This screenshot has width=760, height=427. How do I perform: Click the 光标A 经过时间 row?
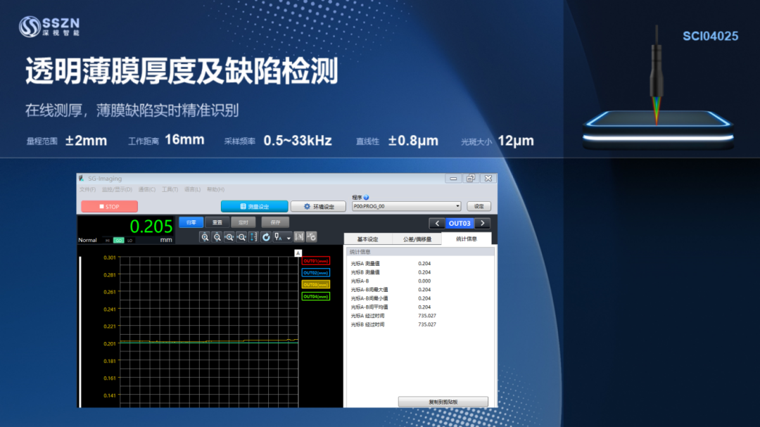(393, 316)
